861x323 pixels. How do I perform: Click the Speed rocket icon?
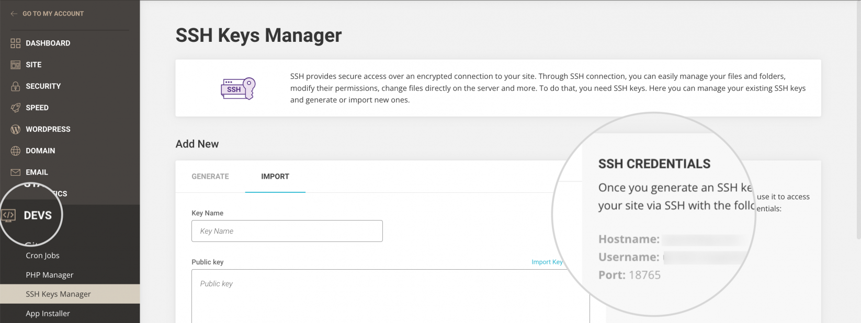point(16,108)
